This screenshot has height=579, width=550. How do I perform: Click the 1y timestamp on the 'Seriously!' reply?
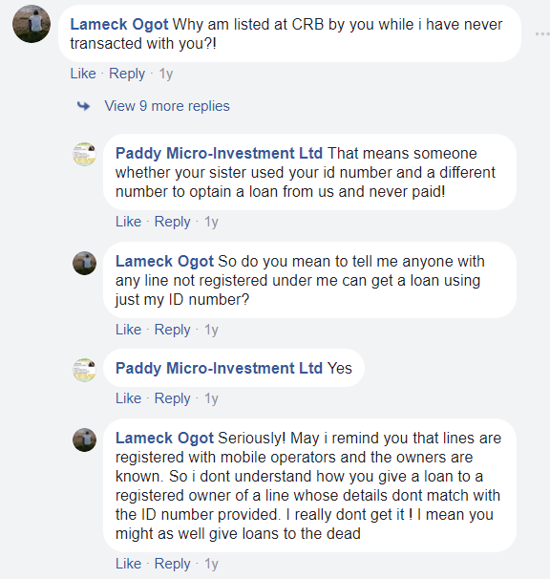point(212,564)
